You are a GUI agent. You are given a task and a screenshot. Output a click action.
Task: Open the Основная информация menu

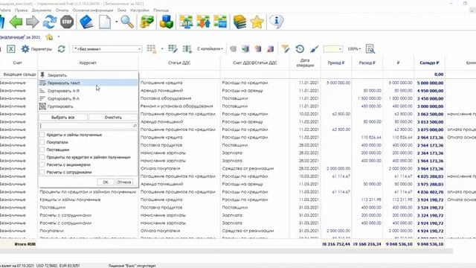[93, 10]
